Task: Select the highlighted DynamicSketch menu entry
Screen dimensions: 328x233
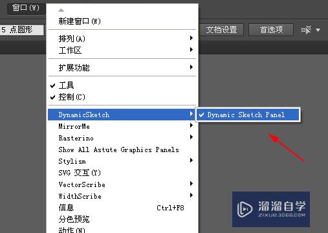Action: coord(122,115)
